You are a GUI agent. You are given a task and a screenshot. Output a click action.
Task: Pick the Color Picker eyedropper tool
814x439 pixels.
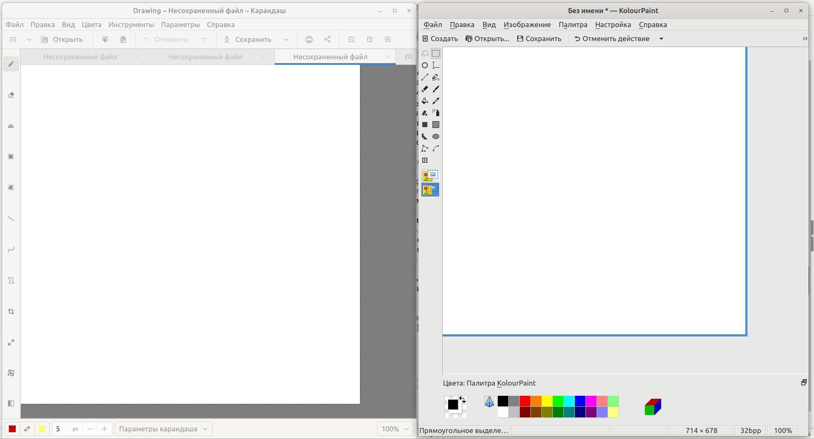tap(436, 101)
